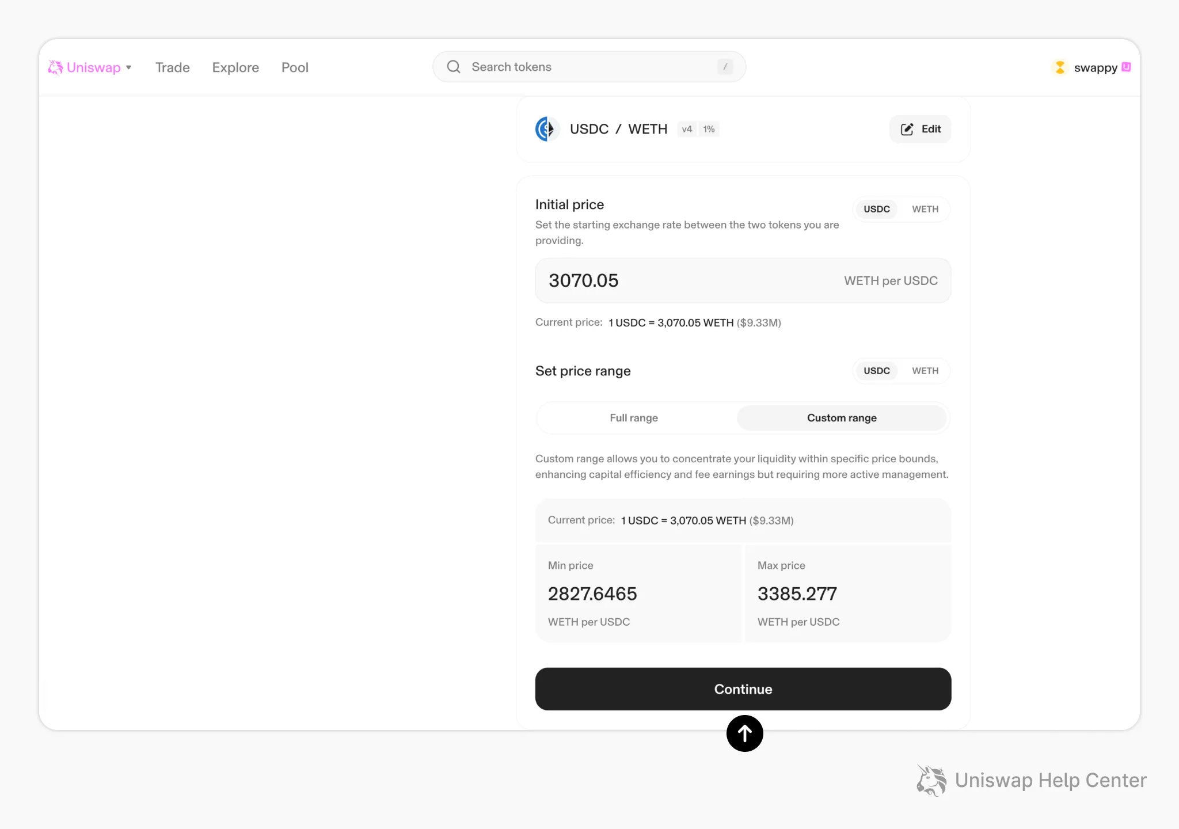Screen dimensions: 1179x829
Task: Open the Explore menu
Action: [x=235, y=67]
